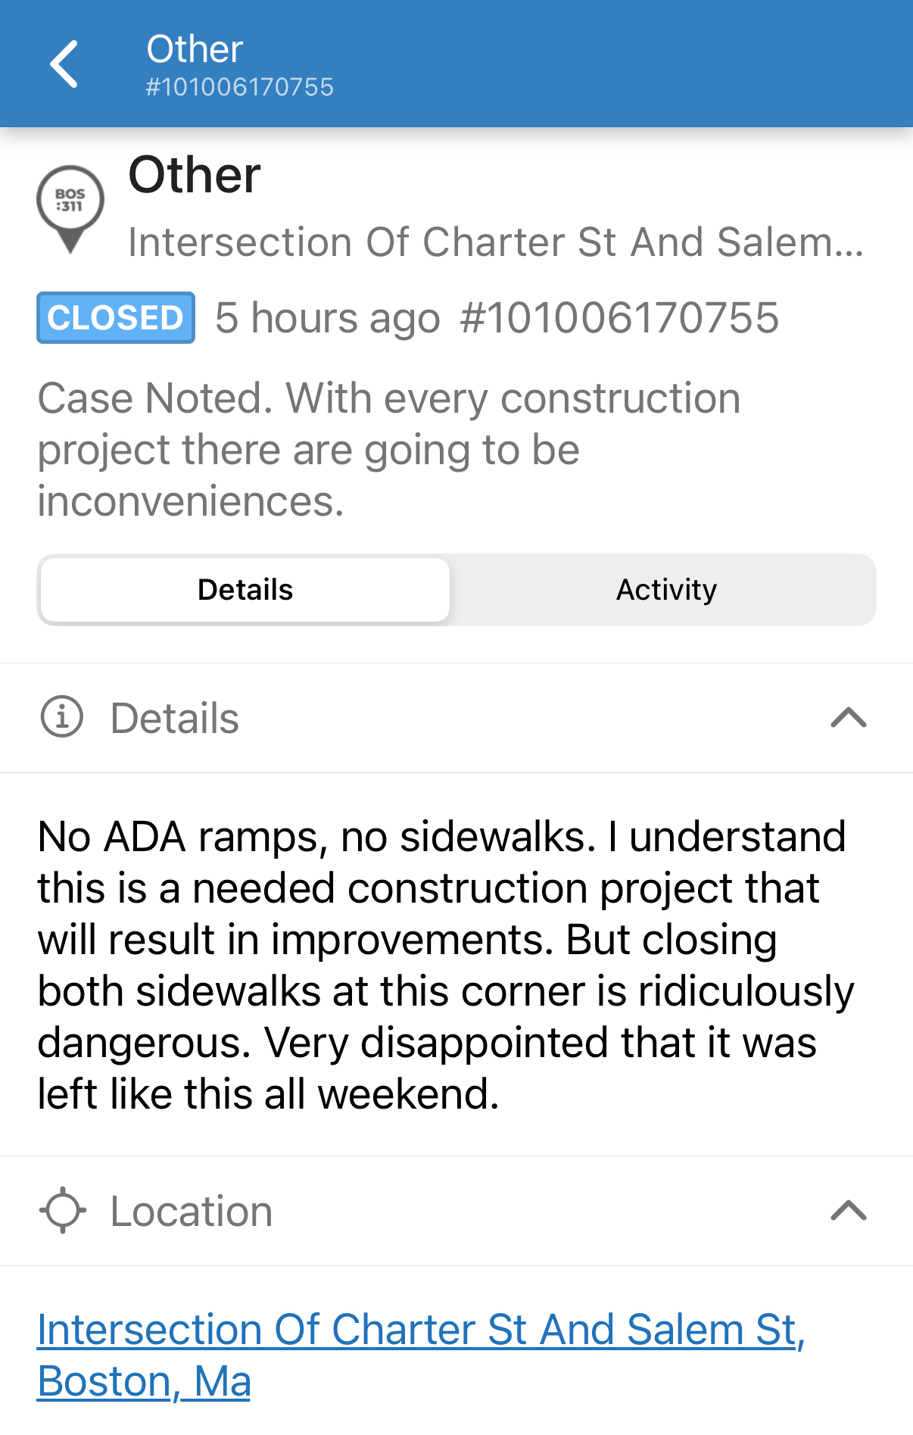913x1435 pixels.
Task: Tap the 'Other' title in blue header
Action: tap(195, 49)
